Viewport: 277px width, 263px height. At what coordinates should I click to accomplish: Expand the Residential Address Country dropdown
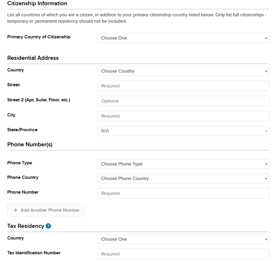(x=183, y=71)
